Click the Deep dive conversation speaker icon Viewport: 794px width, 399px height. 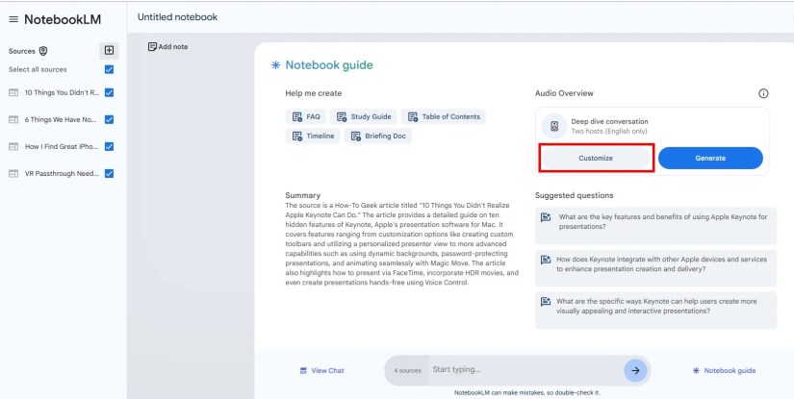click(x=554, y=126)
